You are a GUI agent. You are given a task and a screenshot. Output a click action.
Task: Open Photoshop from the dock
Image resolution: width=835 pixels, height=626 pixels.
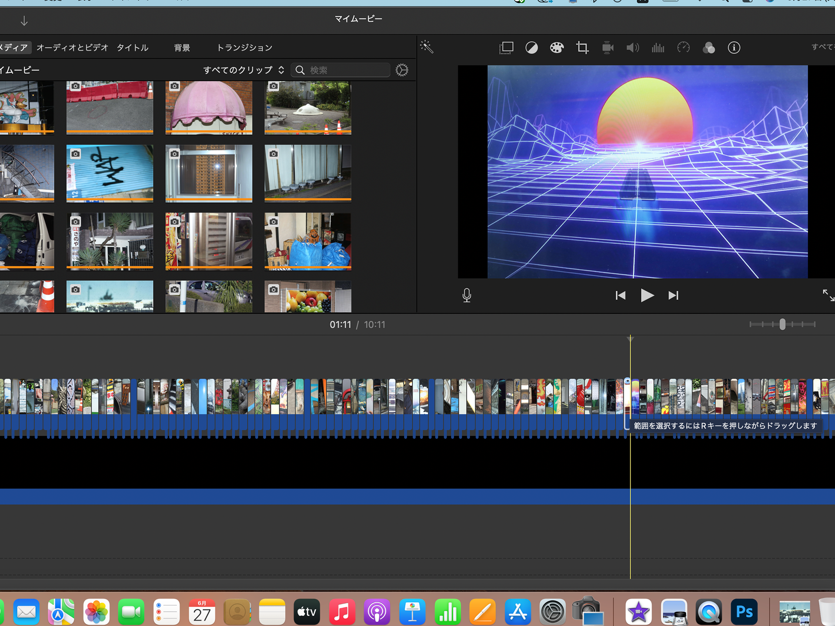pyautogui.click(x=744, y=612)
